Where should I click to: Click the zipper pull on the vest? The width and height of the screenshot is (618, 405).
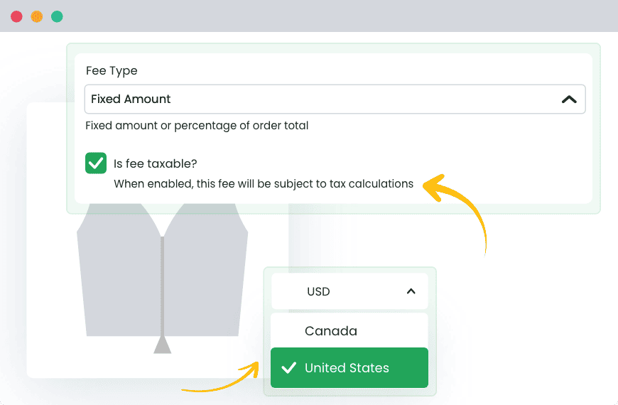coord(163,345)
